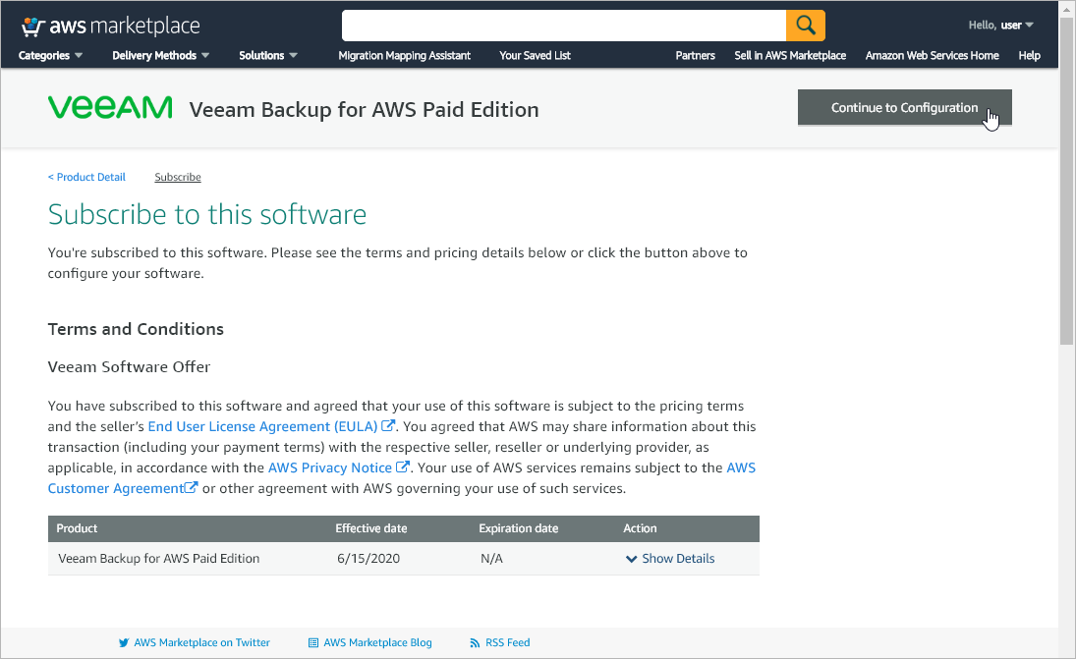Click the RSS Feed link
Viewport: 1076px width, 659px height.
499,642
